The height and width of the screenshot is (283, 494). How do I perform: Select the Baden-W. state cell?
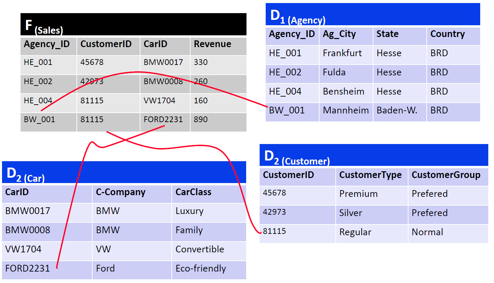(397, 110)
